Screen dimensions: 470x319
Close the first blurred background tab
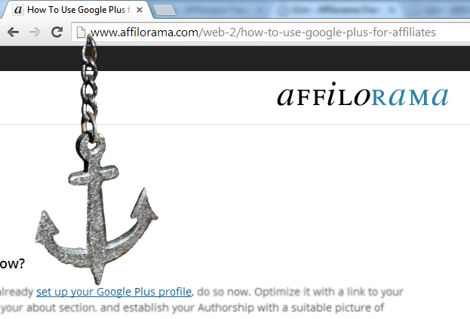pos(260,11)
